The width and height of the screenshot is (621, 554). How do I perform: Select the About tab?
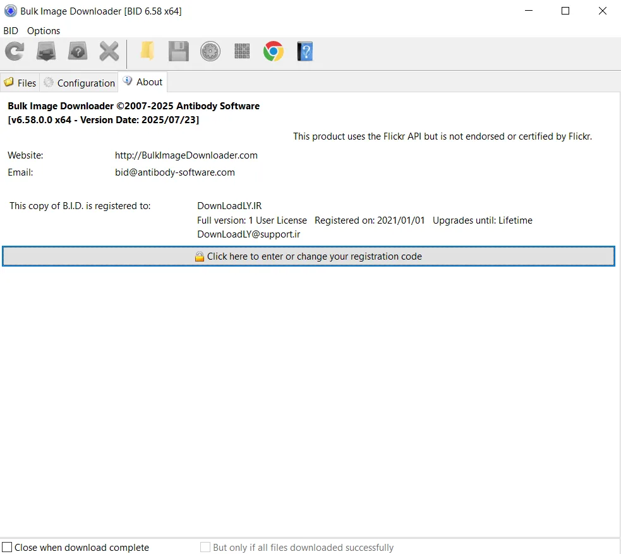tap(143, 82)
